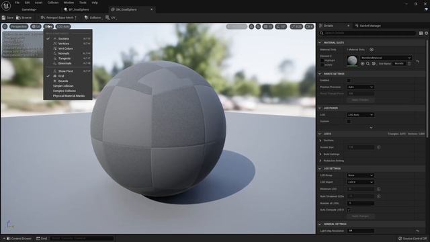Click the Save asset button
The width and height of the screenshot is (430, 242).
point(7,17)
